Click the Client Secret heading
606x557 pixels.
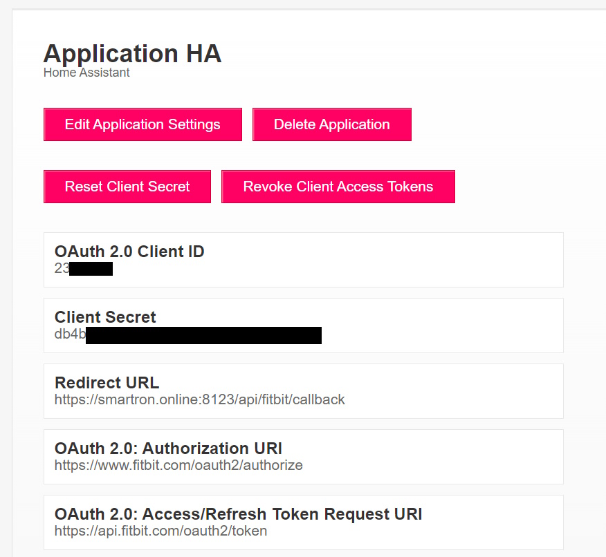pos(105,317)
